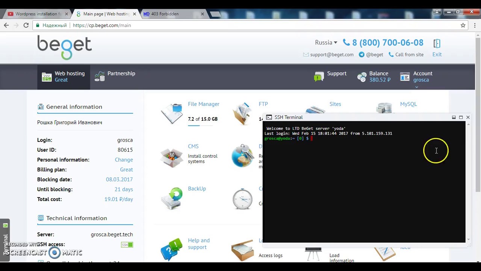Viewport: 481px width, 271px height.
Task: Click the Great billing plan link
Action: click(x=126, y=169)
